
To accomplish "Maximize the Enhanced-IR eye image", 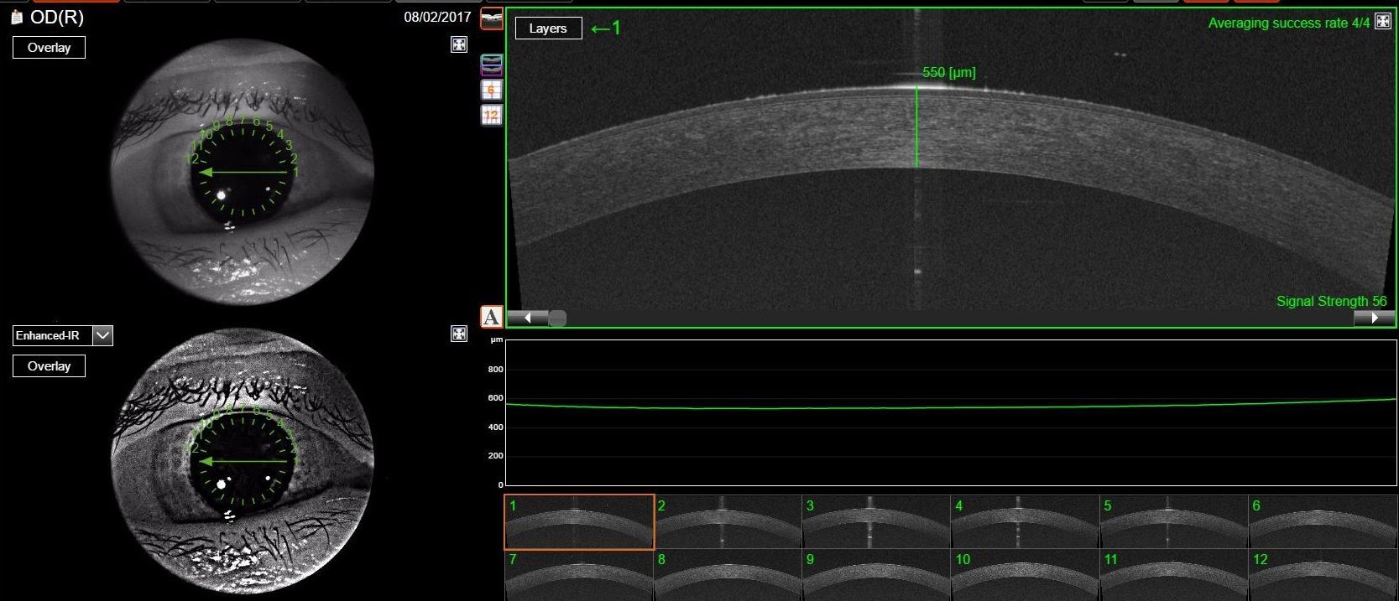I will click(x=459, y=334).
